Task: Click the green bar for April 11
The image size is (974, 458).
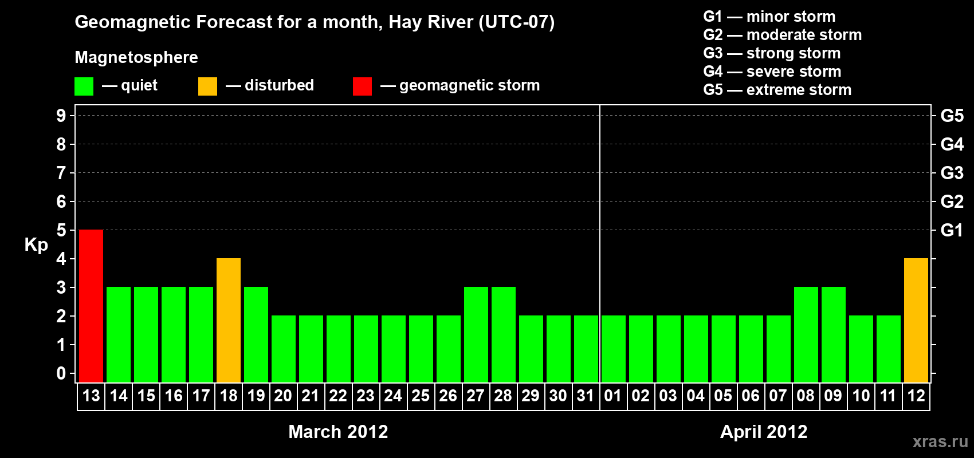Action: pos(889,349)
